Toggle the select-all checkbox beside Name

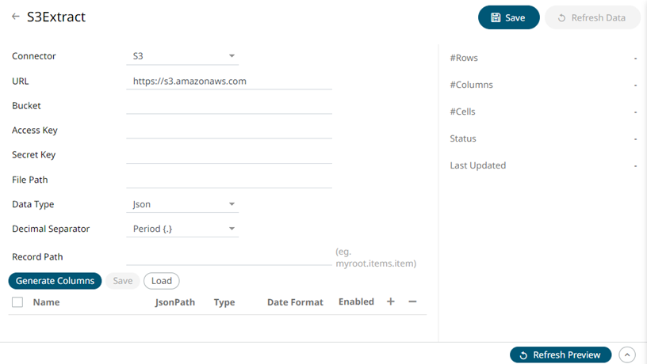click(x=17, y=302)
